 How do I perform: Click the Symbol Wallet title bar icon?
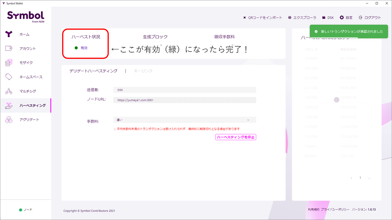[x=3, y=3]
